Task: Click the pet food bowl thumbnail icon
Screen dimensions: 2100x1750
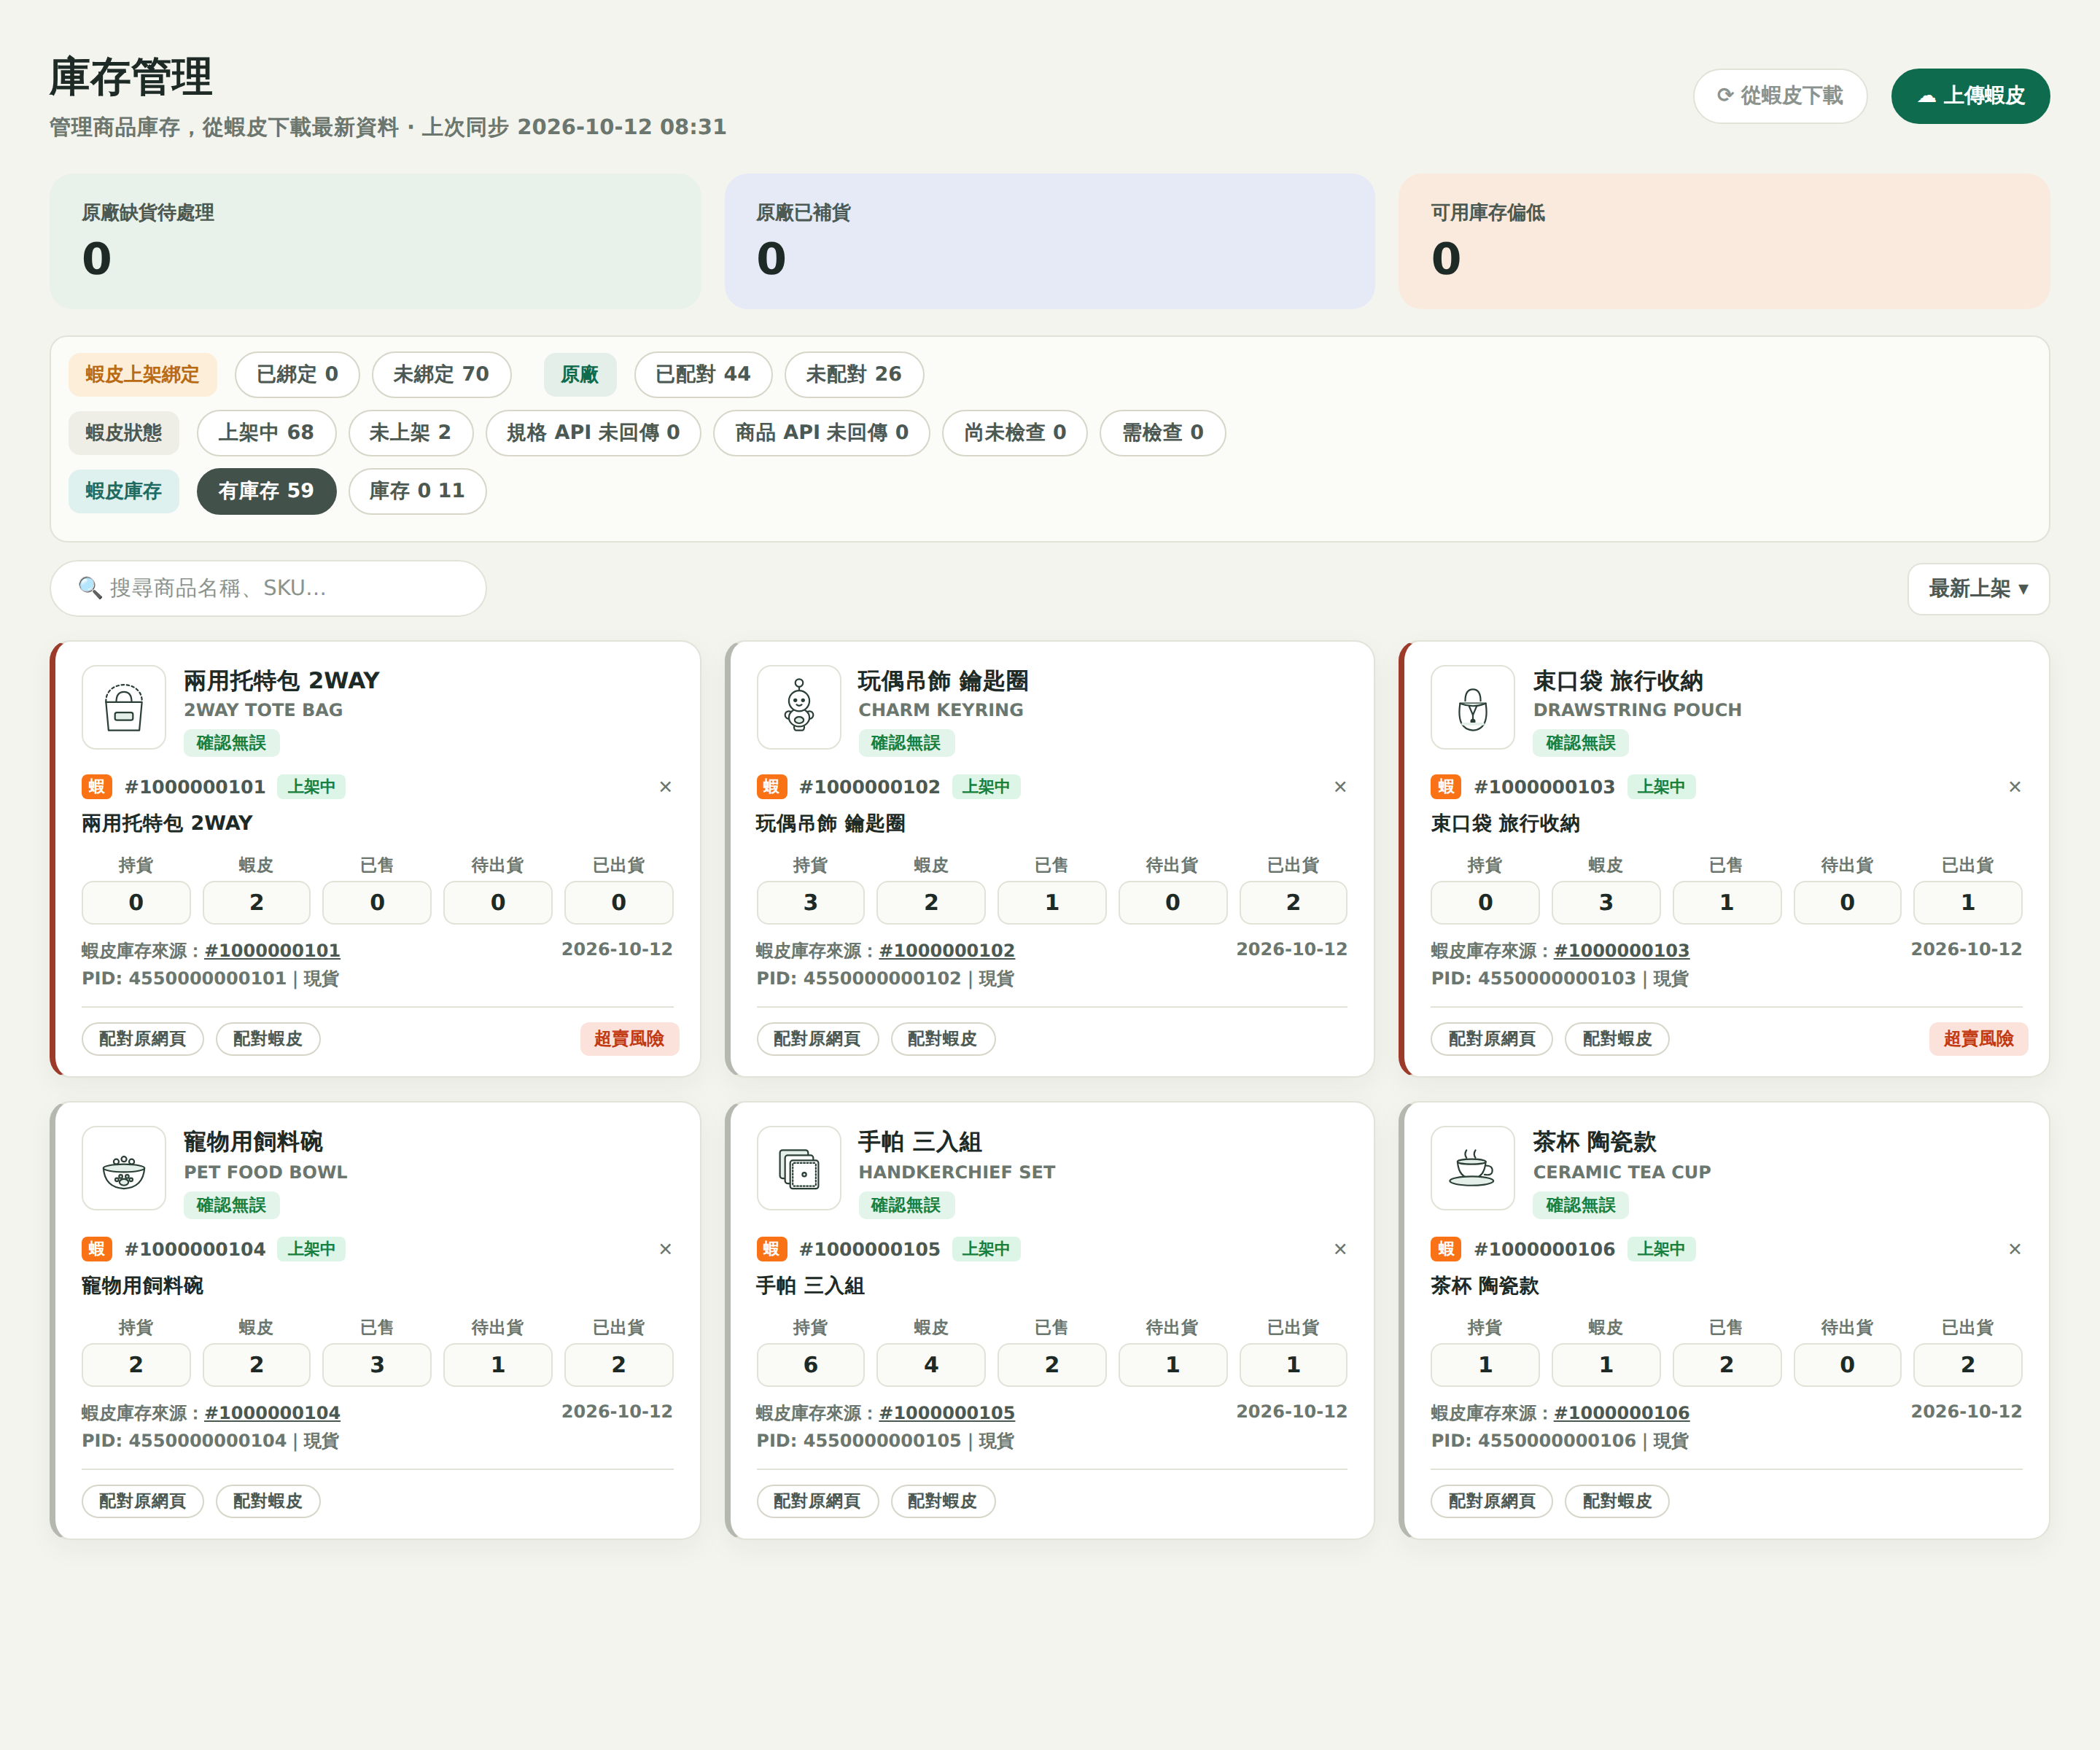Action: point(124,1168)
